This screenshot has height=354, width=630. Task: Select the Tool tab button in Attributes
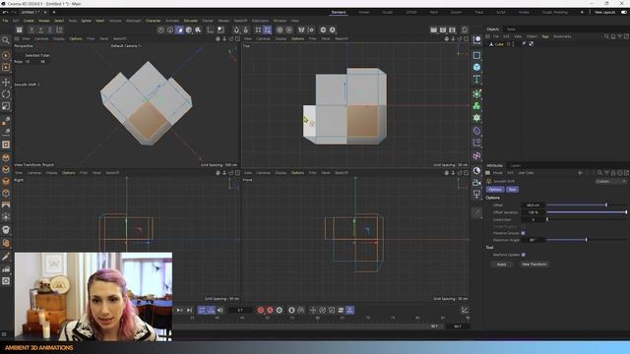(x=512, y=190)
